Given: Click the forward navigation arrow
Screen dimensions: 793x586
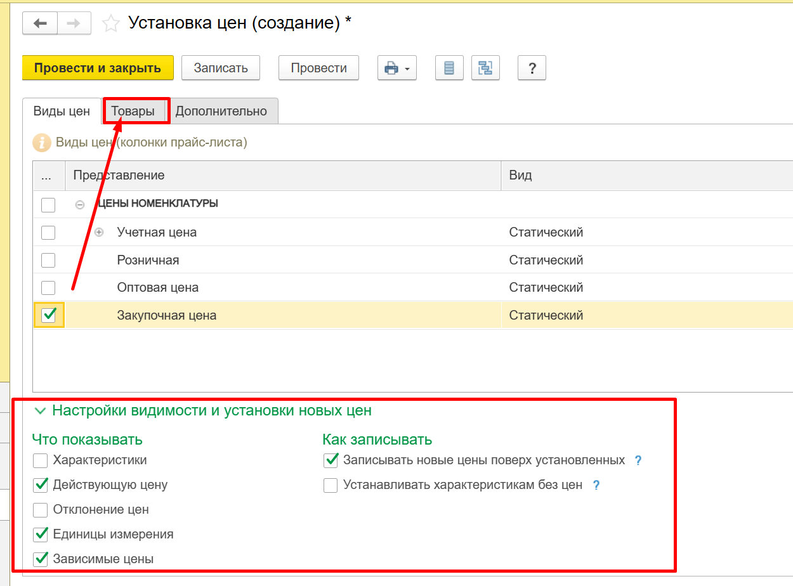Looking at the screenshot, I should (x=74, y=24).
